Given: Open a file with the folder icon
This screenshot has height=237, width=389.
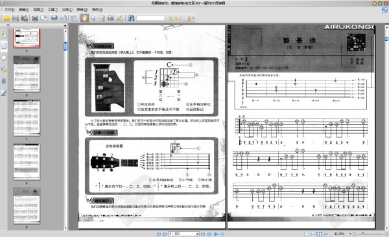Looking at the screenshot, I should [6, 18].
